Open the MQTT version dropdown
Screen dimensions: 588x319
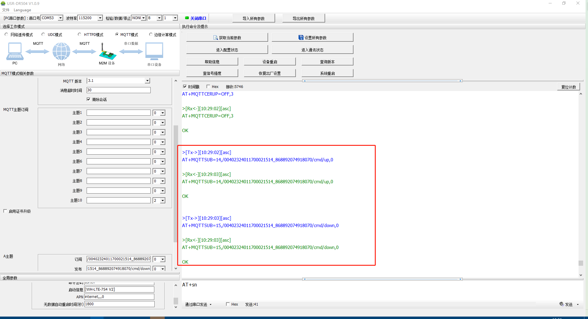pyautogui.click(x=147, y=81)
